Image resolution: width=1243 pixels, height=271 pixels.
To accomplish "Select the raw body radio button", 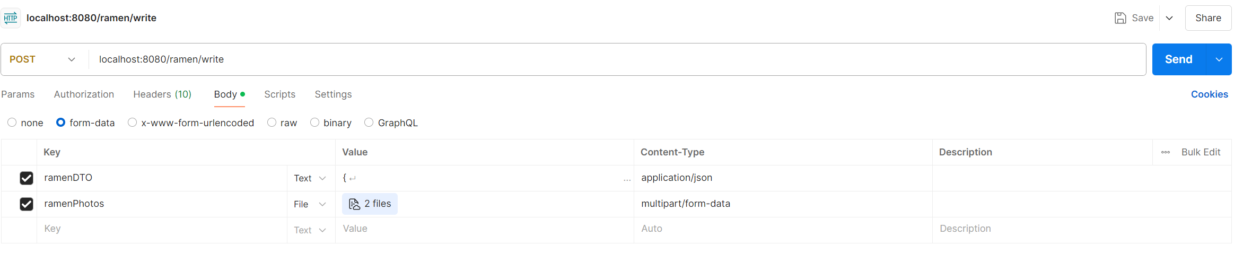I will [272, 123].
